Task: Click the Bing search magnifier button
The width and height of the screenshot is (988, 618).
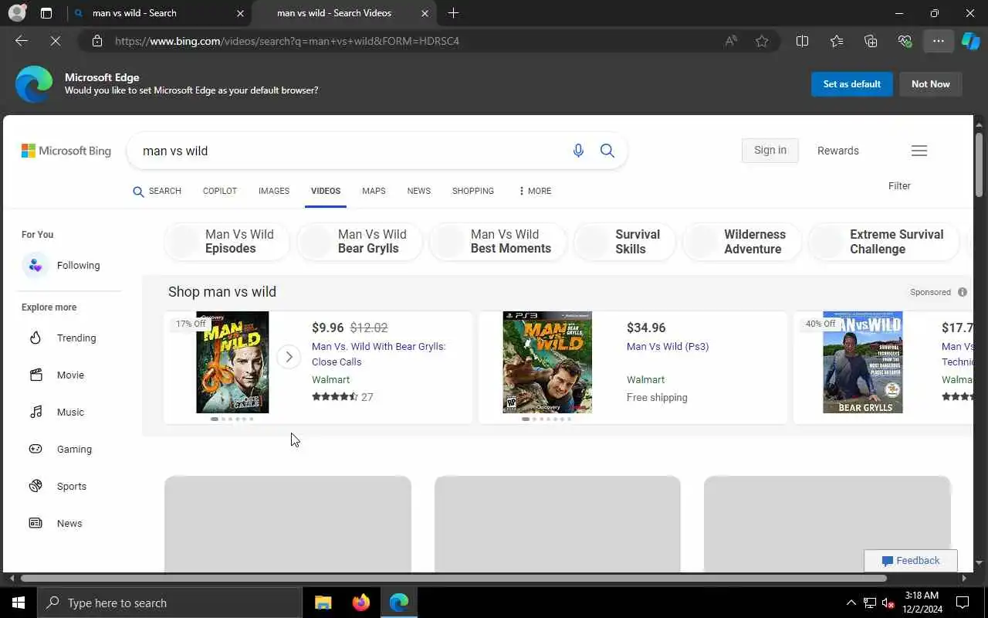Action: click(607, 151)
